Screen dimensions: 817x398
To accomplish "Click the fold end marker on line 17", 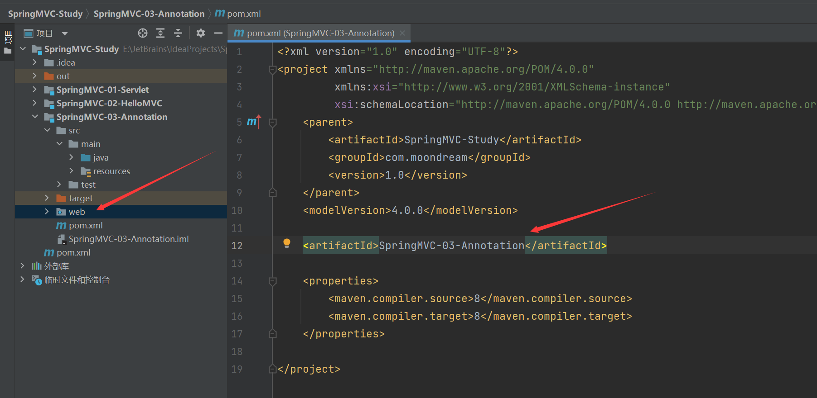I will pos(273,334).
